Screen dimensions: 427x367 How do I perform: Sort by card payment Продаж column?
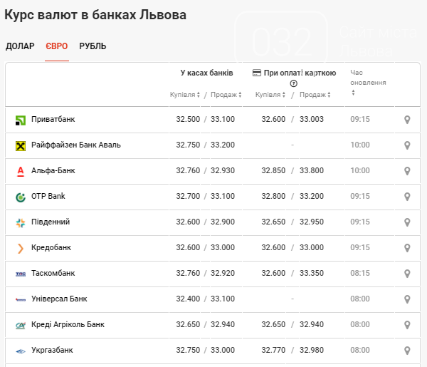315,95
